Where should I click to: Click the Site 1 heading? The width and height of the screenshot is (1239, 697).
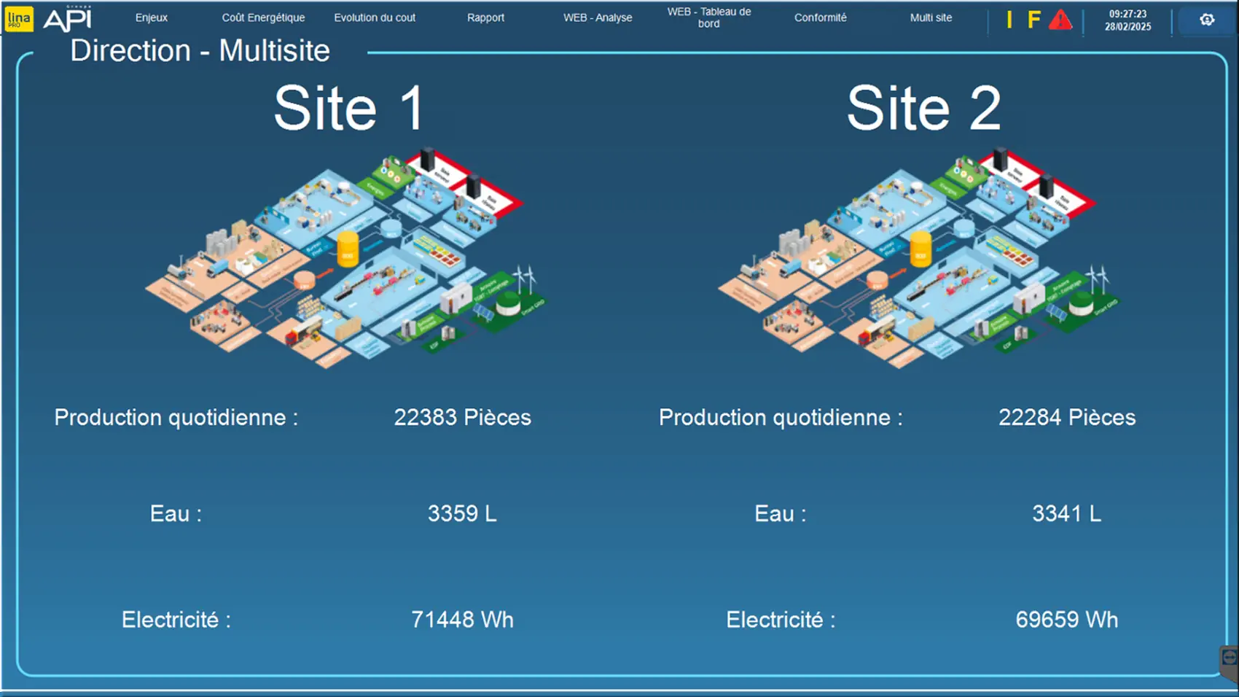point(348,109)
